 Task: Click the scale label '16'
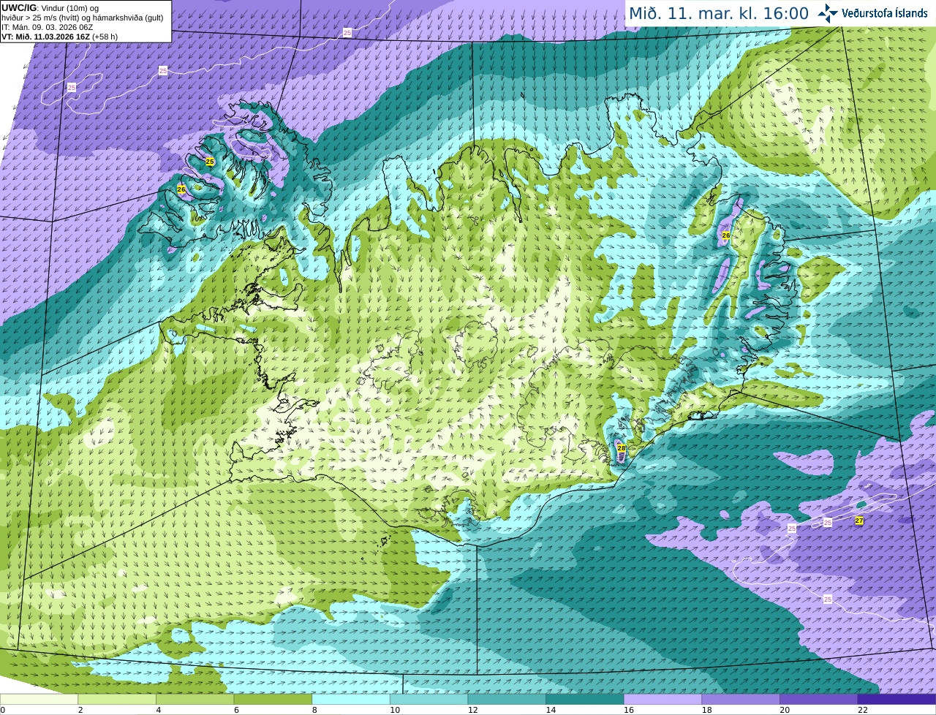[x=629, y=710]
